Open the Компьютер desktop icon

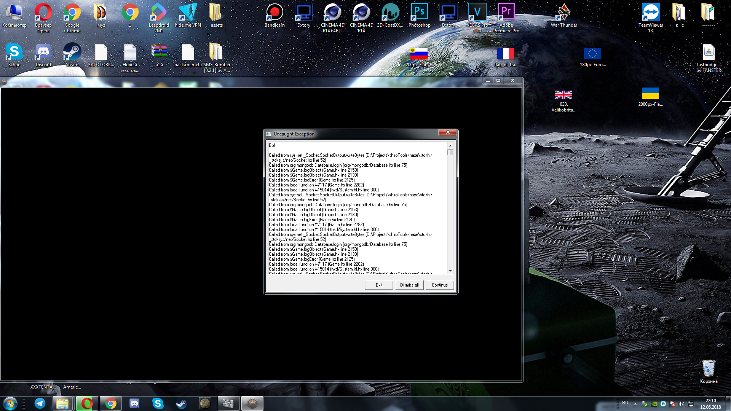tap(14, 16)
